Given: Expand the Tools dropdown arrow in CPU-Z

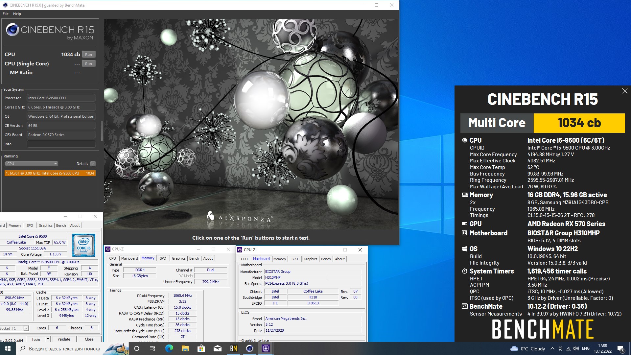Looking at the screenshot, I should click(48, 339).
